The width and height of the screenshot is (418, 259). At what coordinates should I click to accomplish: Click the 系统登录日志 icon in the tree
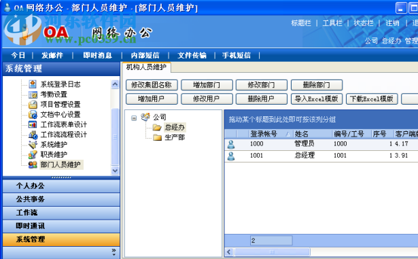pyautogui.click(x=33, y=84)
